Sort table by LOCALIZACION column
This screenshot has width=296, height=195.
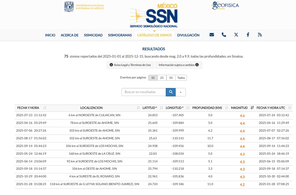(138, 108)
